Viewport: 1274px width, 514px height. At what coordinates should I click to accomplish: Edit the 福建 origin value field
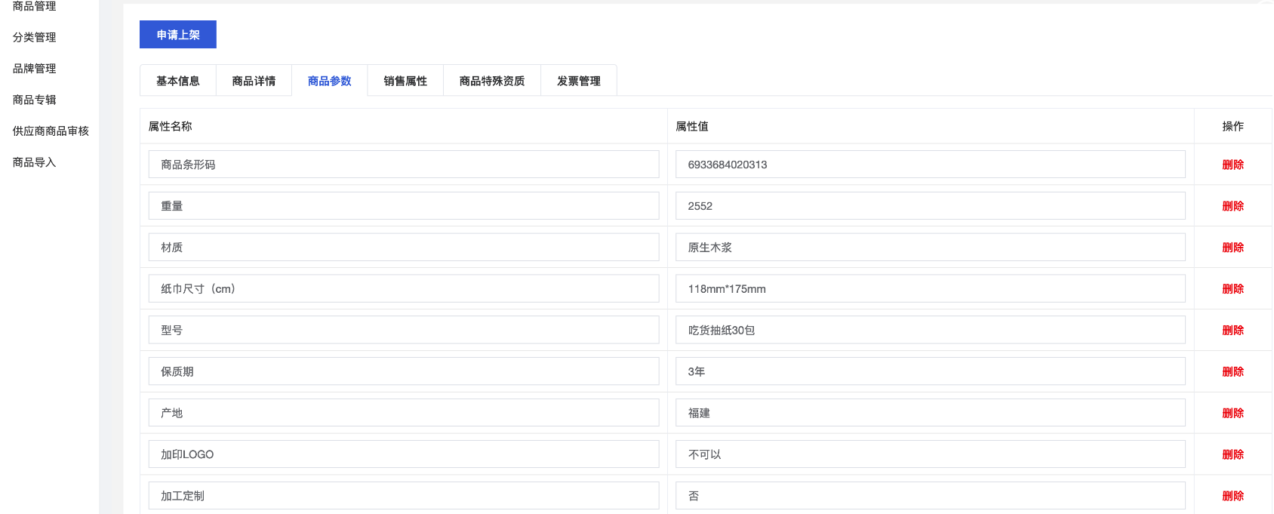[x=930, y=413]
